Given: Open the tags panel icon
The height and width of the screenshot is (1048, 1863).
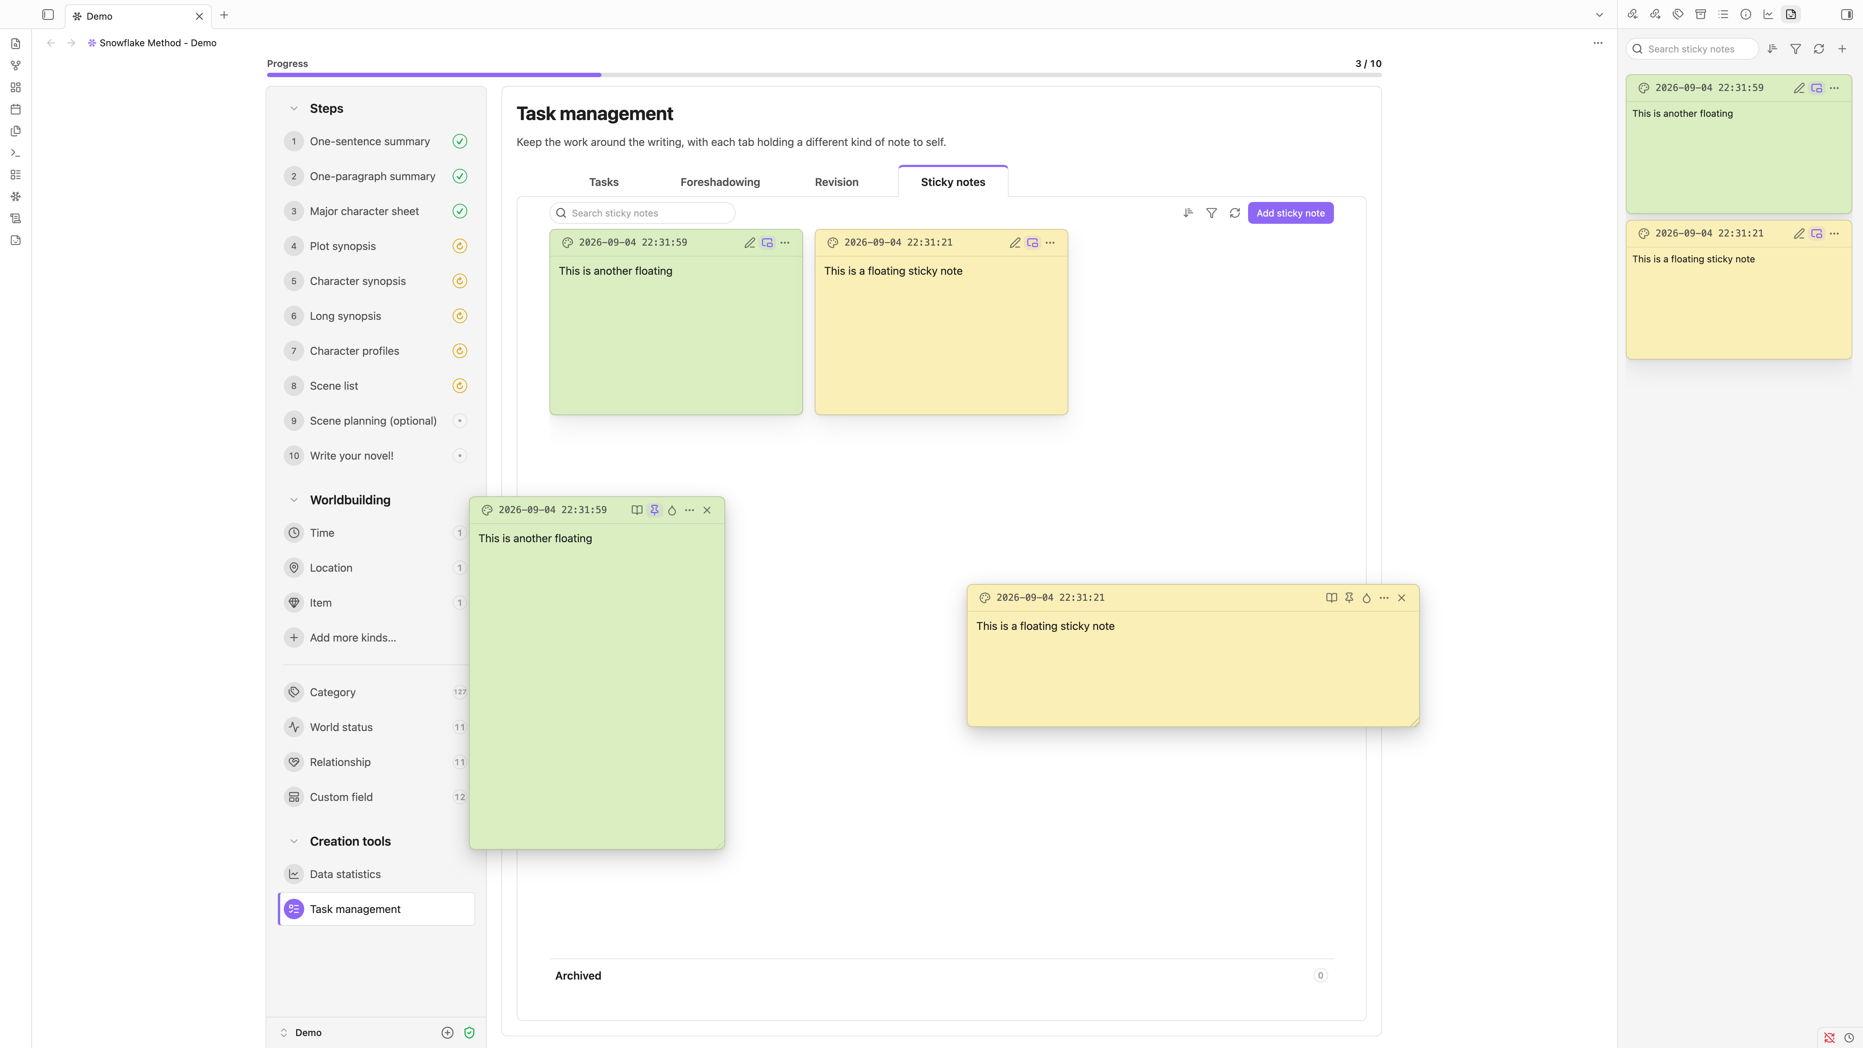Looking at the screenshot, I should (x=1678, y=15).
